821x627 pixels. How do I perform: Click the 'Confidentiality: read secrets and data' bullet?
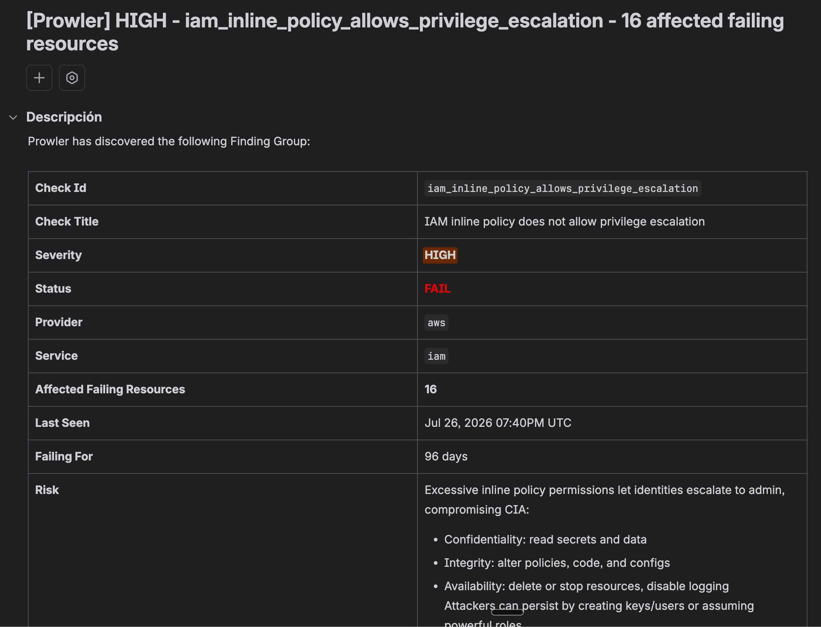tap(546, 539)
